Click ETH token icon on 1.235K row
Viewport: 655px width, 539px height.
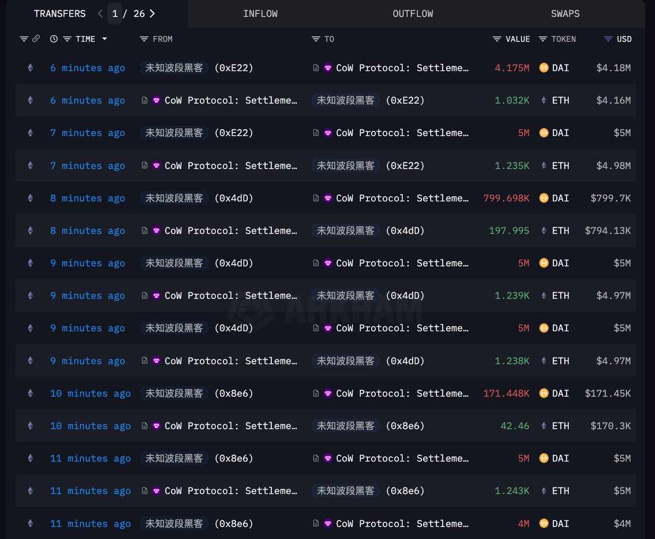[543, 165]
